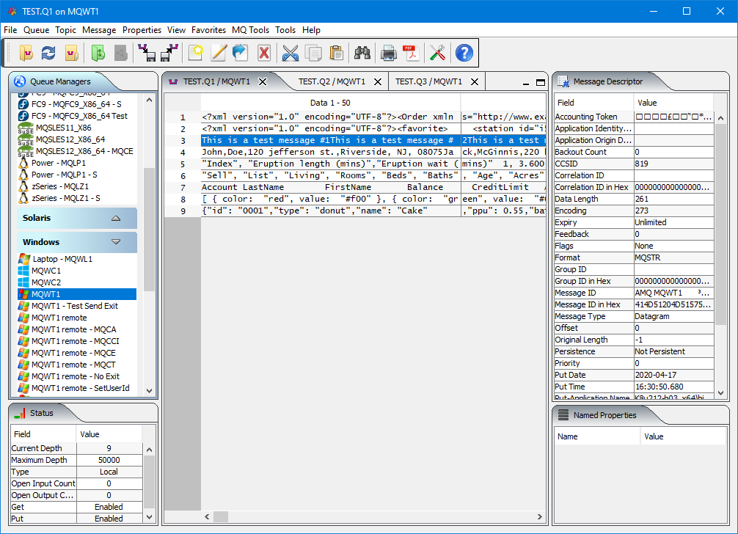Click the close queue folder icon
Viewport: 738px width, 534px height.
click(72, 53)
